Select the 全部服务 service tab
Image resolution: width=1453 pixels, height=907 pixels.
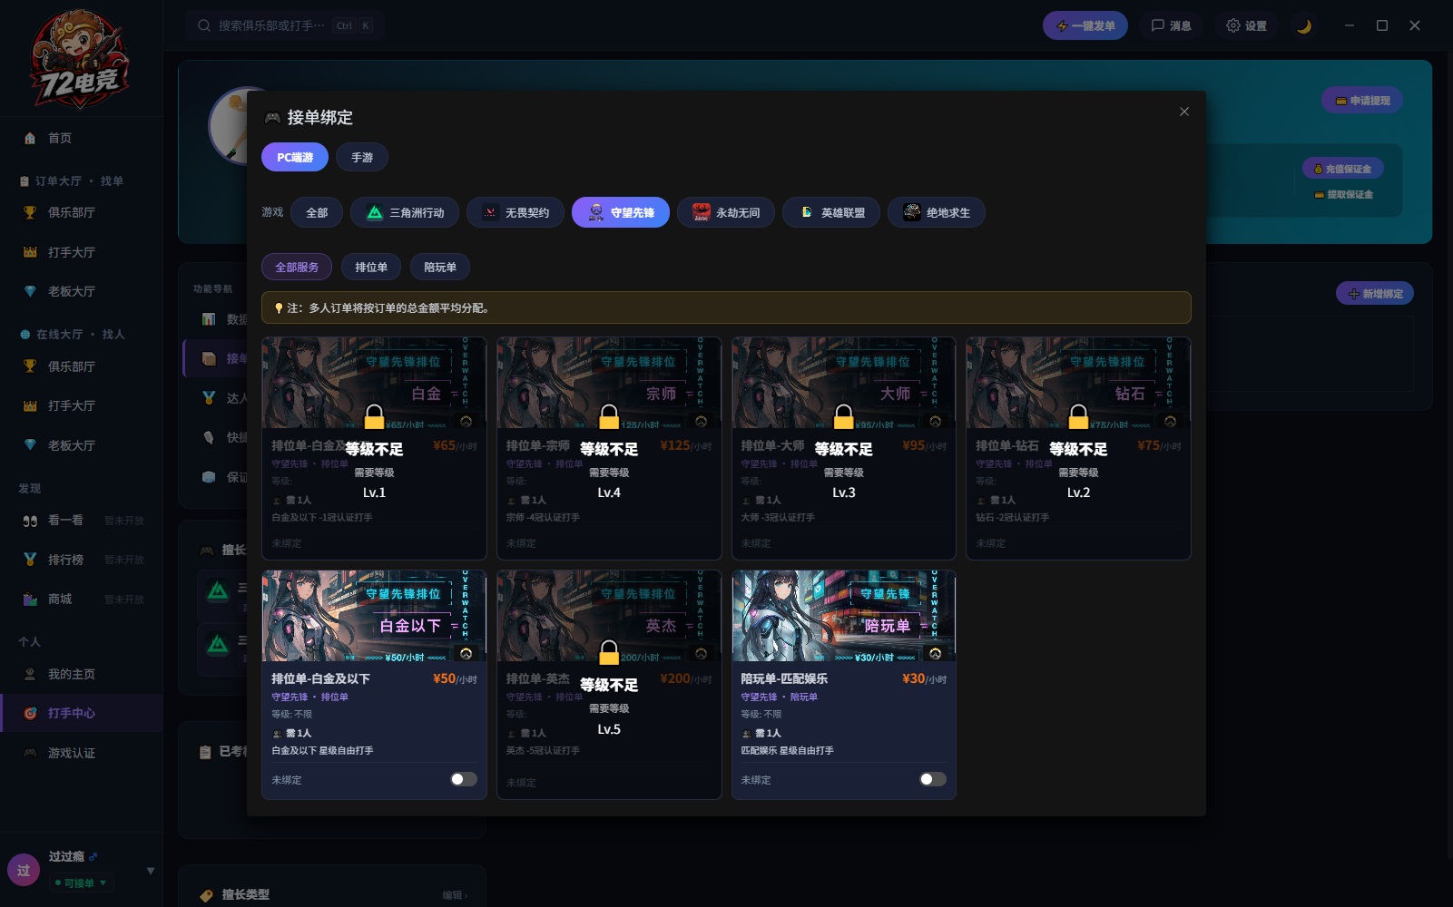297,267
